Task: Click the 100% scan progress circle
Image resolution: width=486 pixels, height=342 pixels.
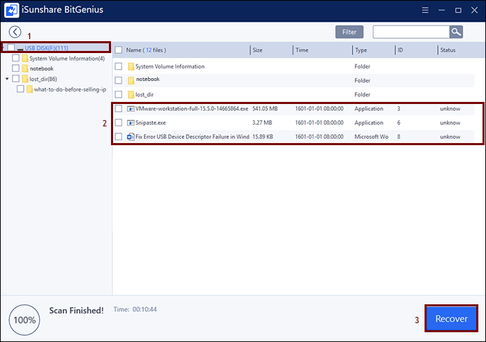Action: coord(24,320)
